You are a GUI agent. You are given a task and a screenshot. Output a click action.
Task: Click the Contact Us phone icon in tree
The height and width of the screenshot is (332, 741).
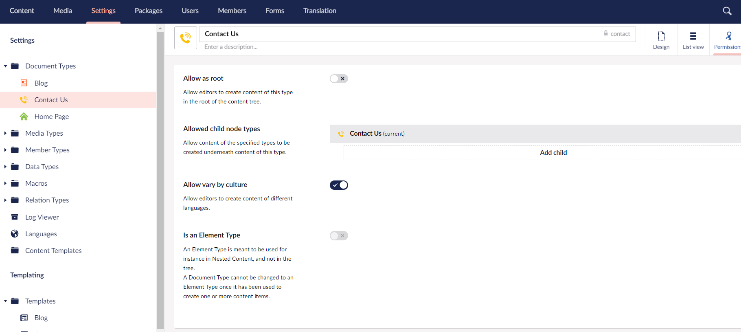[x=24, y=100]
